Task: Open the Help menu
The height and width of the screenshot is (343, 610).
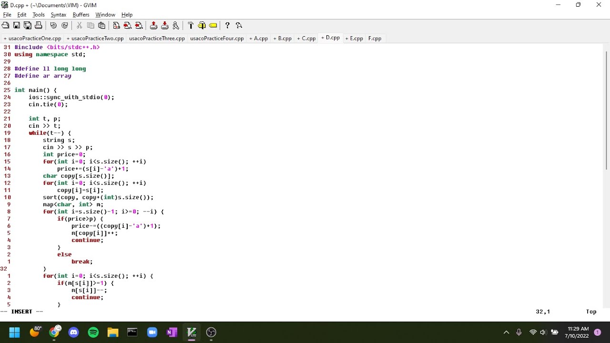Action: (x=127, y=15)
